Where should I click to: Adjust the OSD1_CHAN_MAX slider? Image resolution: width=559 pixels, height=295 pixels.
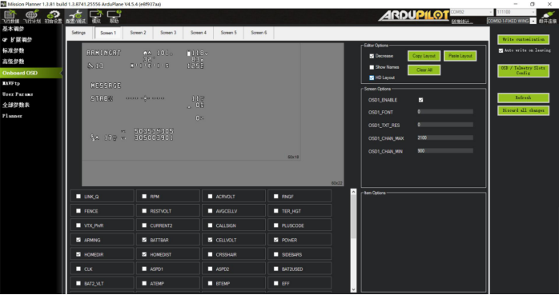(x=445, y=138)
